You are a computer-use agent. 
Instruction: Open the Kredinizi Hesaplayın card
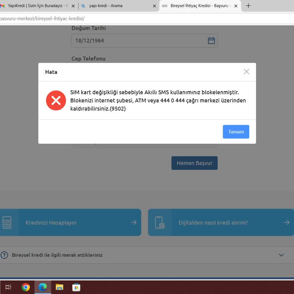[x=70, y=222]
